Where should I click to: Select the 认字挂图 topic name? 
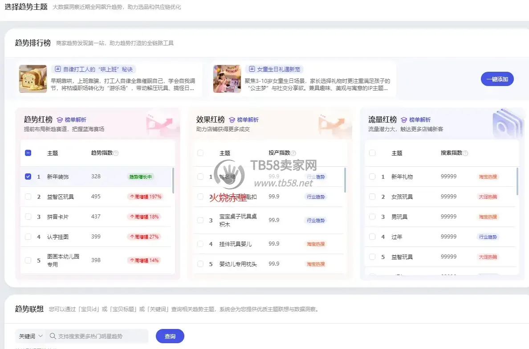(58, 237)
